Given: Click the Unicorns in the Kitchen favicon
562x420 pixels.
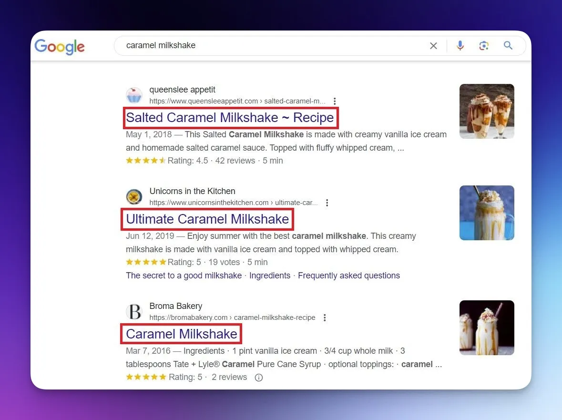Looking at the screenshot, I should tap(134, 197).
